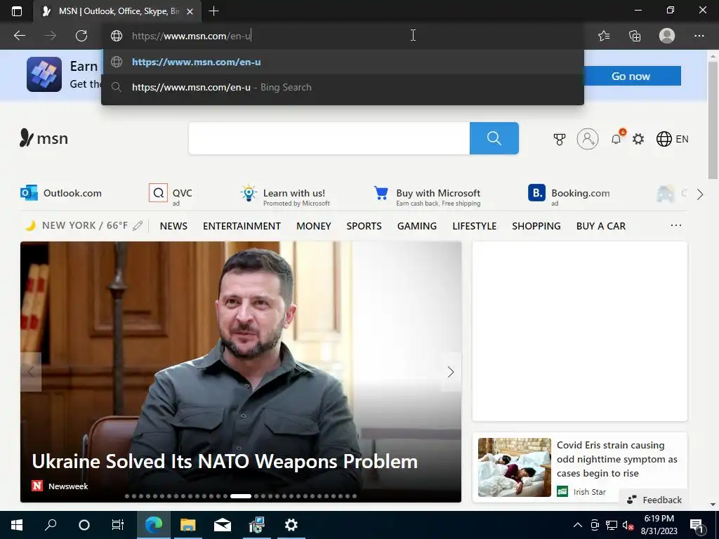The image size is (719, 539).
Task: Click the Irish Star source label
Action: click(x=590, y=492)
